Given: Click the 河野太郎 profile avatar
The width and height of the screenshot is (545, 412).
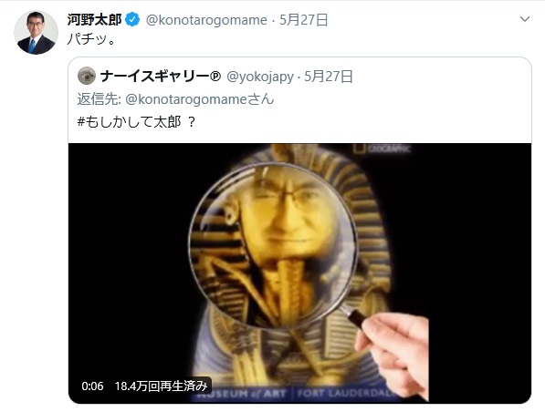Looking at the screenshot, I should coord(37,32).
